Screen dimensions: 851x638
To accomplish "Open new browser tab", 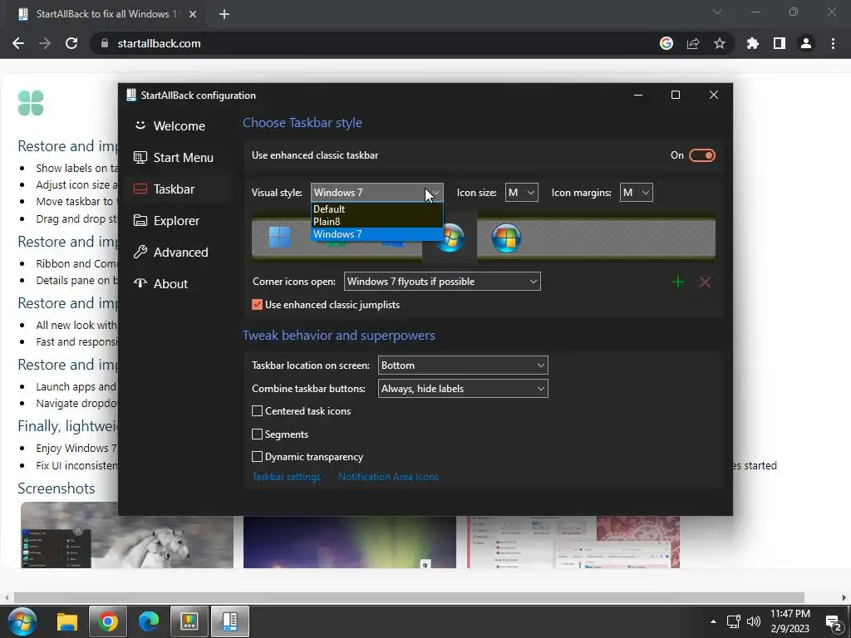I will tap(224, 14).
